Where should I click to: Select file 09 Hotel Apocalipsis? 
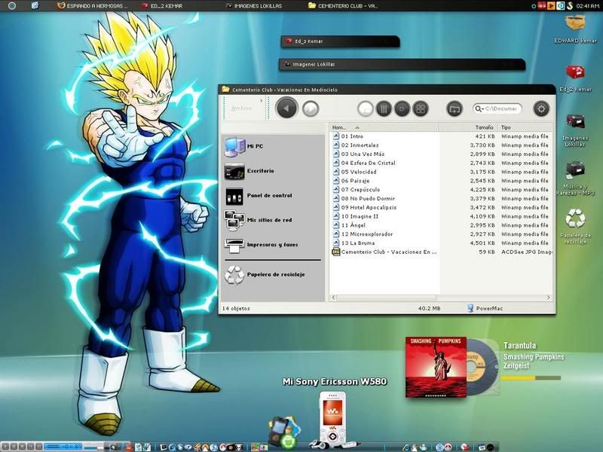point(364,208)
